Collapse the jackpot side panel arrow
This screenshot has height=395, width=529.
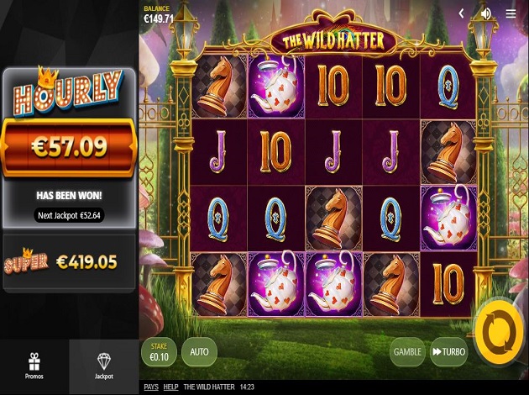(x=461, y=13)
